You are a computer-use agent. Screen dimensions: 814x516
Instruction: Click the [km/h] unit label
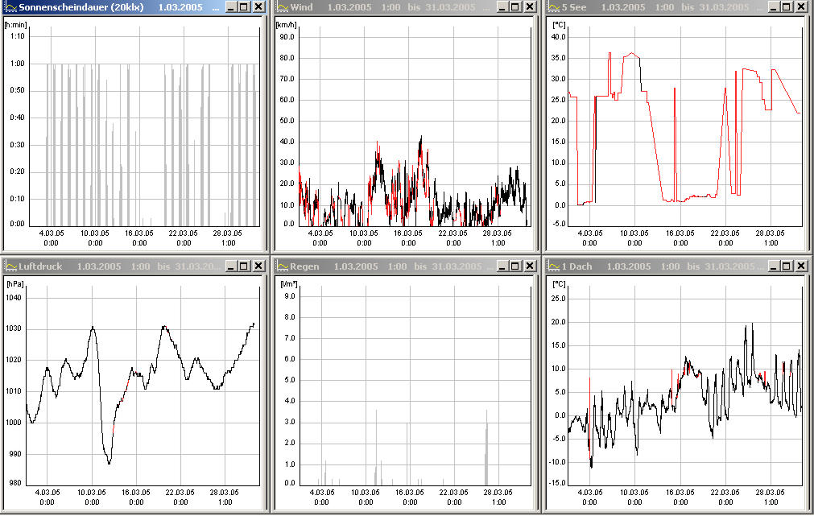click(x=287, y=25)
